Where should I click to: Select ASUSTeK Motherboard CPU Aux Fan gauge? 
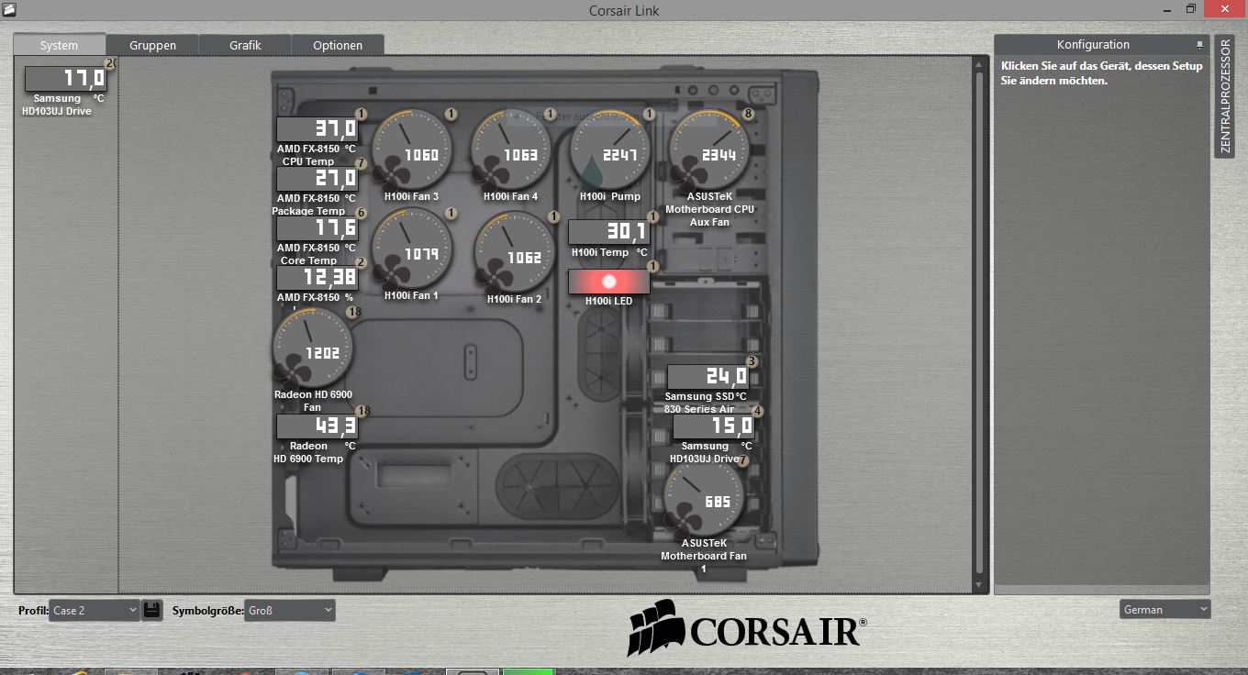pyautogui.click(x=709, y=149)
